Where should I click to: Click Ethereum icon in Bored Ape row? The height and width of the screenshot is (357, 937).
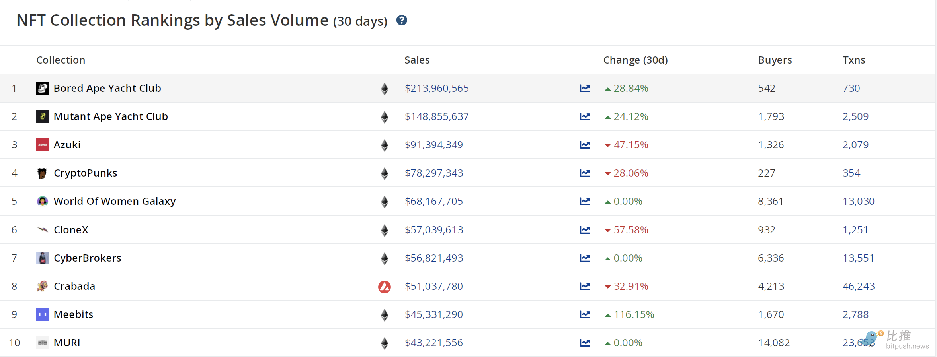click(385, 89)
